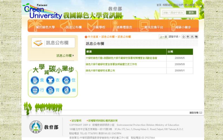Click the date 2009/5/9 cell
This screenshot has width=223, height=140.
(180, 64)
